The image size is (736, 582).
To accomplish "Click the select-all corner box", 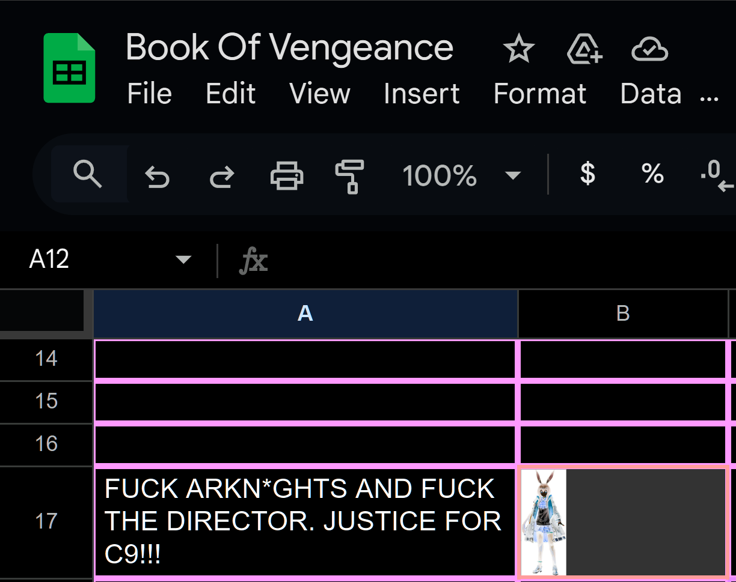I will pos(42,310).
